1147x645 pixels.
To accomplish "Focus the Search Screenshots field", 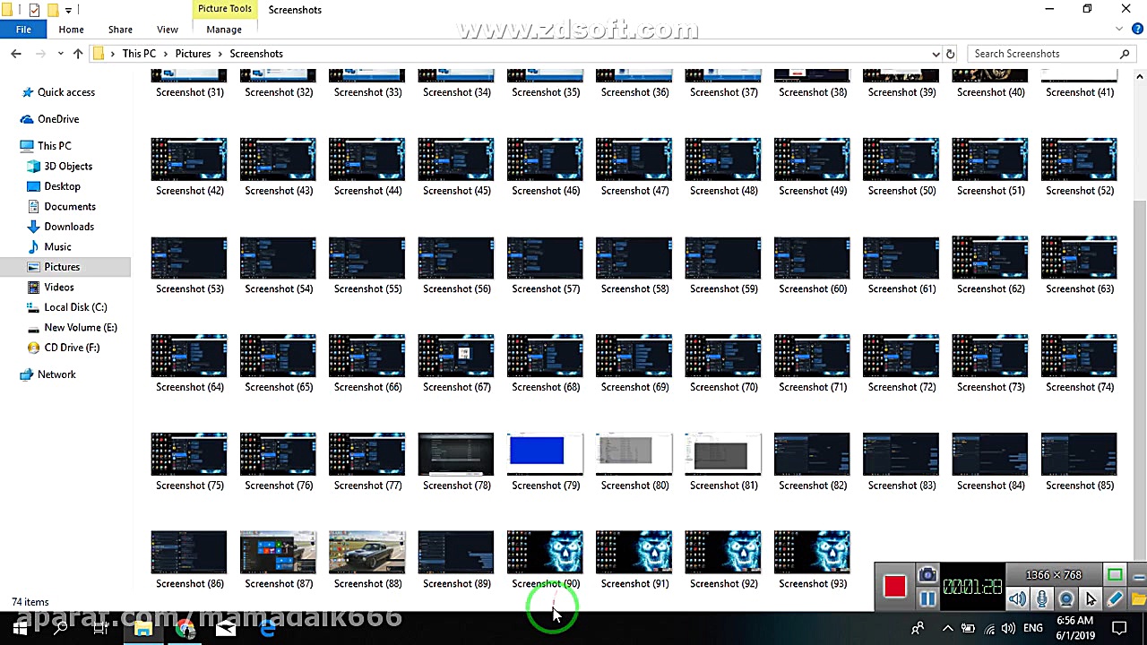I will (1050, 54).
